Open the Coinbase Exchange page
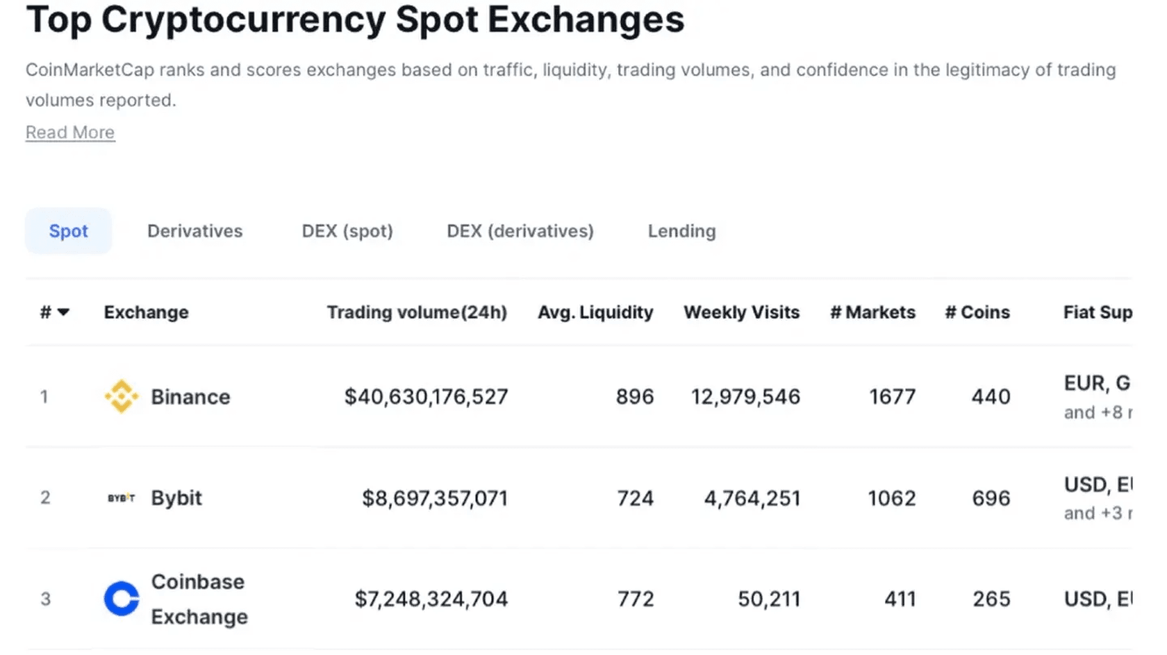Viewport: 1167px width, 655px height. [198, 598]
